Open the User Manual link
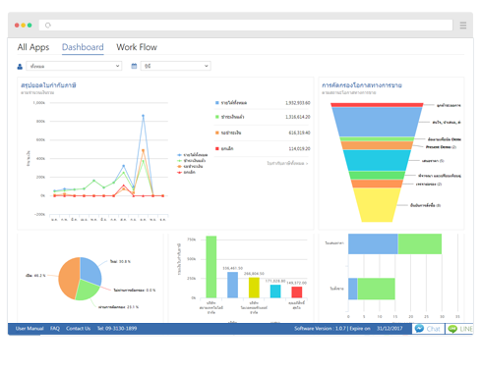Image resolution: width=480 pixels, height=372 pixels. pyautogui.click(x=30, y=329)
